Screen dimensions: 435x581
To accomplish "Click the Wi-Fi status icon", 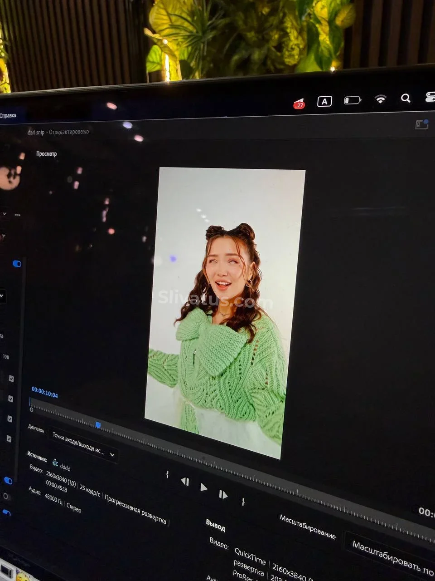I will point(381,99).
